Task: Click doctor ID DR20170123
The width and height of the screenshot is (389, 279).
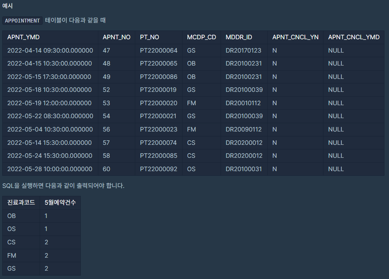Action: (243, 50)
